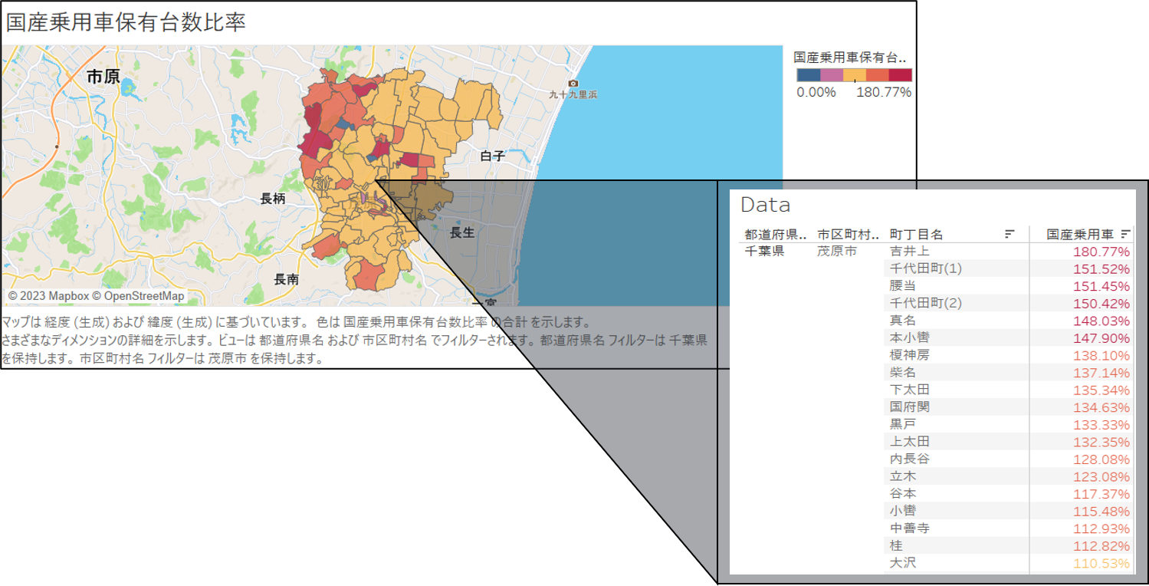Select the 上太田 row label
The width and height of the screenshot is (1149, 586).
(909, 441)
